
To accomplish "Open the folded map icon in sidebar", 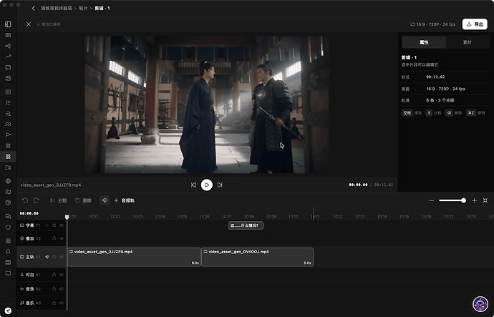I will coord(8,192).
